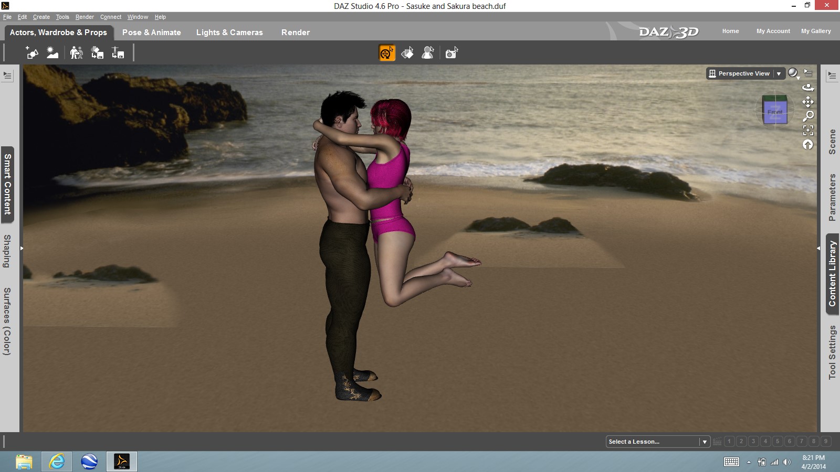This screenshot has width=840, height=472.
Task: Reset the camera view
Action: 808,144
